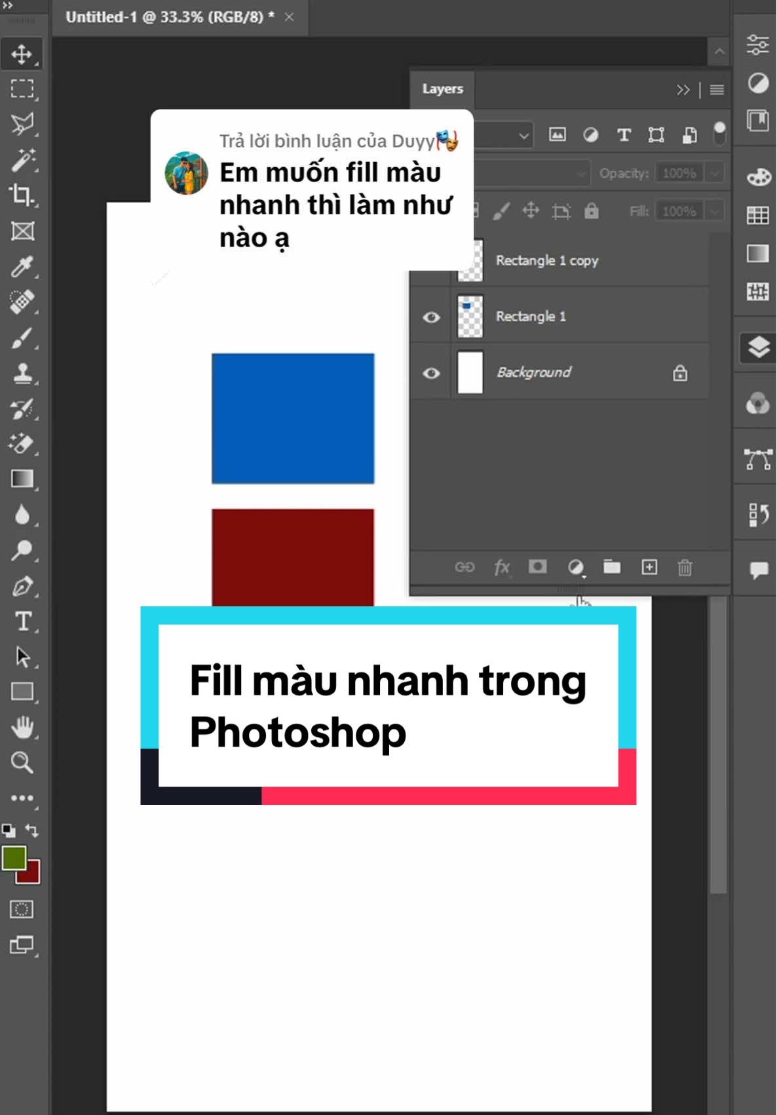Viewport: 777px width, 1115px height.
Task: Hide the Background layer
Action: (431, 373)
